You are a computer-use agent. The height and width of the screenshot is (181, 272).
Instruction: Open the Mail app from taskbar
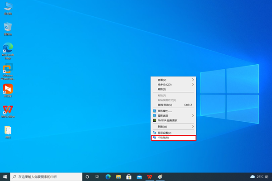click(139, 177)
